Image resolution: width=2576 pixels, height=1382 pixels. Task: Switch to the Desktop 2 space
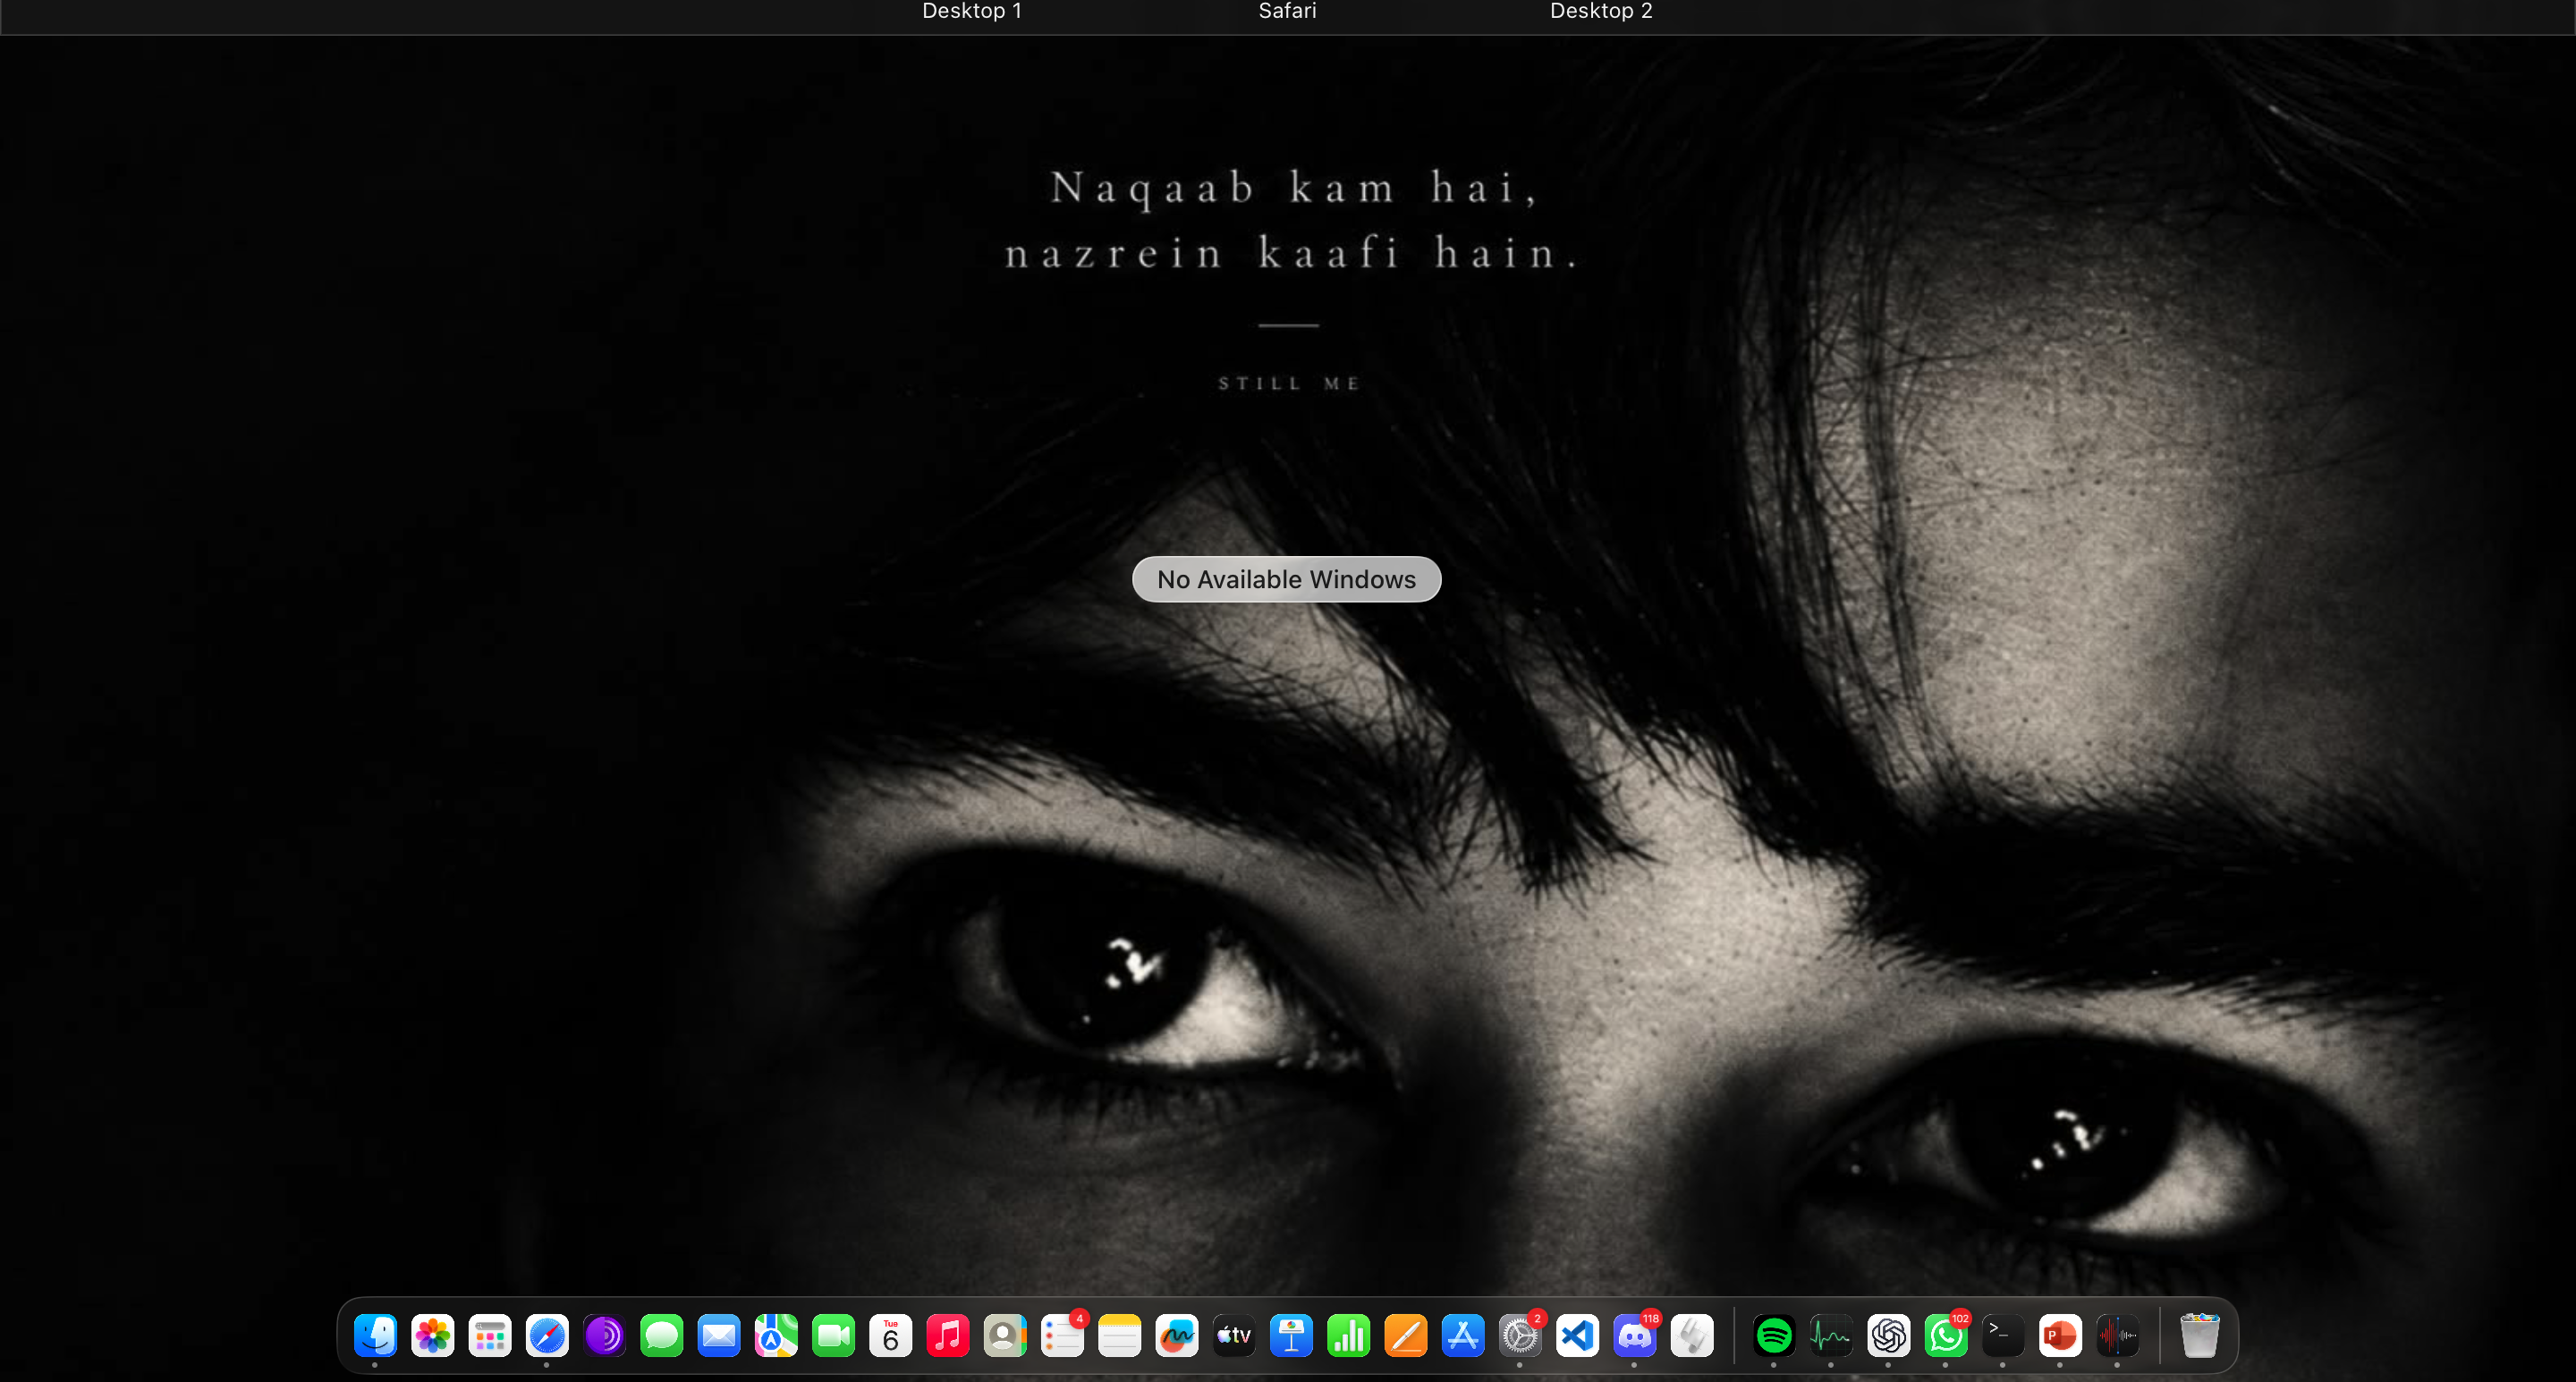tap(1601, 11)
